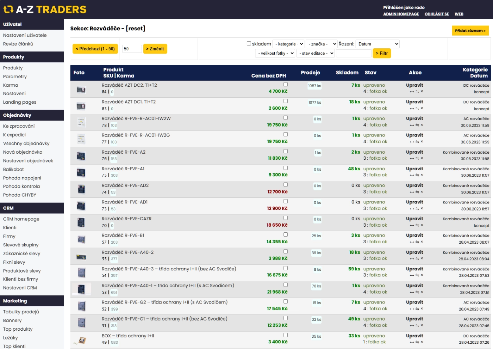Click the filter text input beside stav editace

(x=354, y=54)
